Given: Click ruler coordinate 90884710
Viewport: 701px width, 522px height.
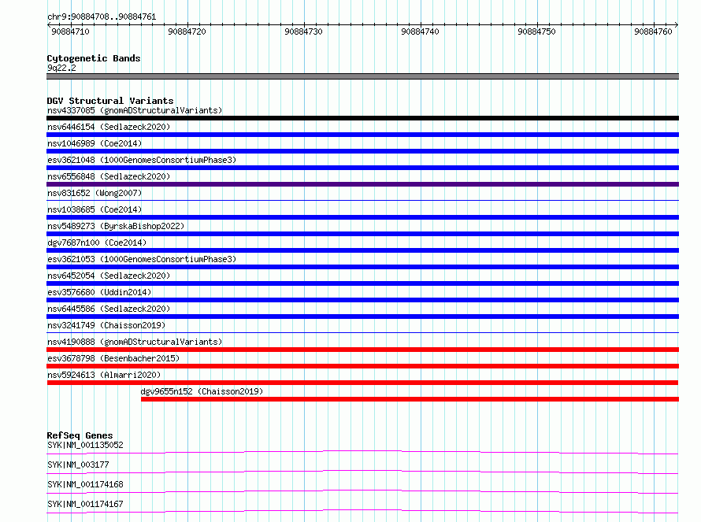Looking at the screenshot, I should (x=70, y=31).
